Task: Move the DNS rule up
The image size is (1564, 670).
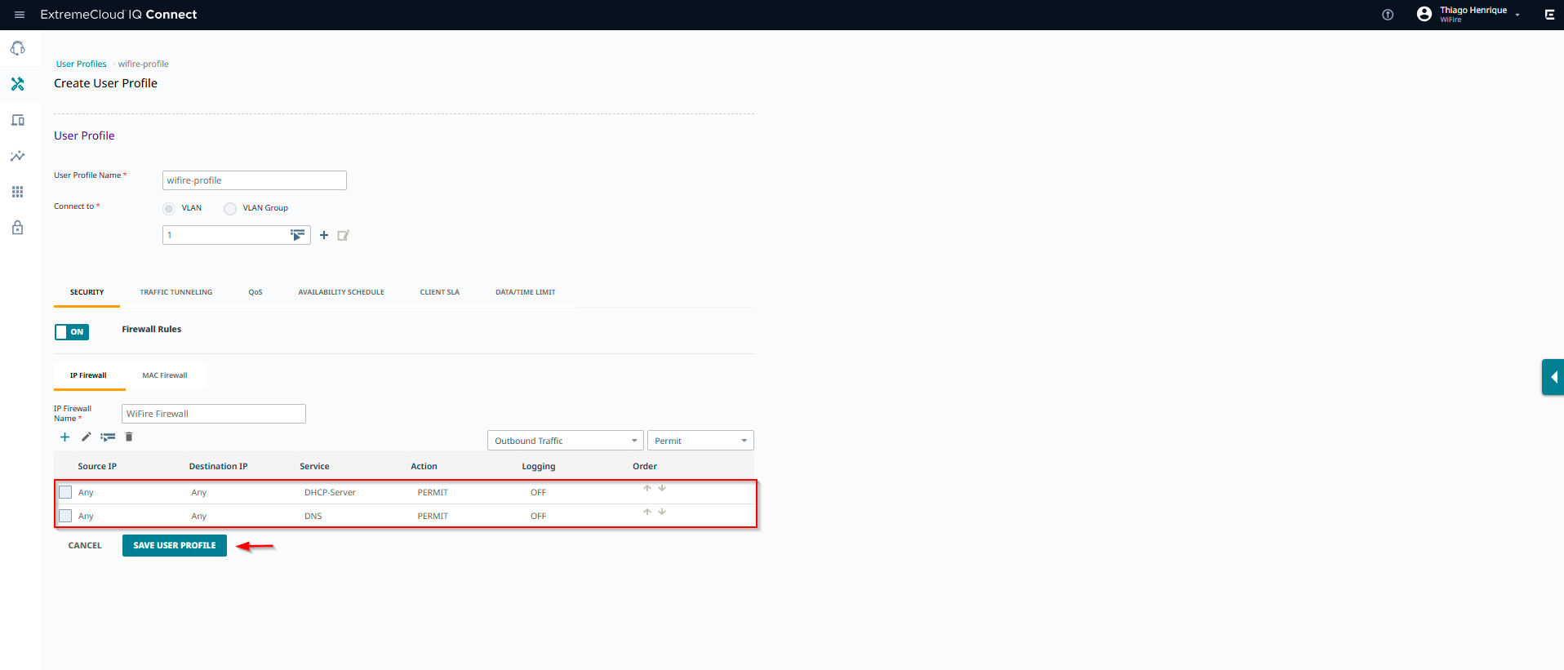Action: [647, 512]
